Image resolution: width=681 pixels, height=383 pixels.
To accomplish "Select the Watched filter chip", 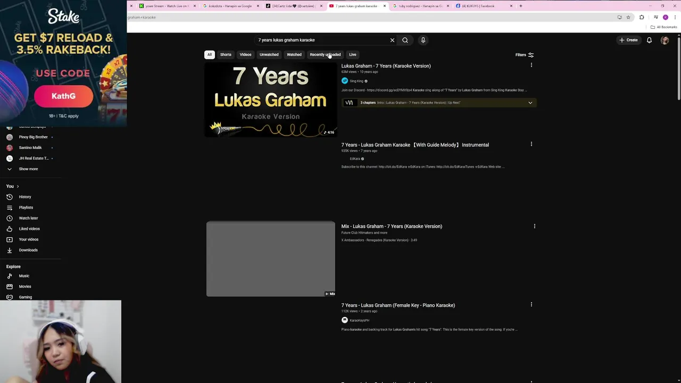I will (x=294, y=54).
